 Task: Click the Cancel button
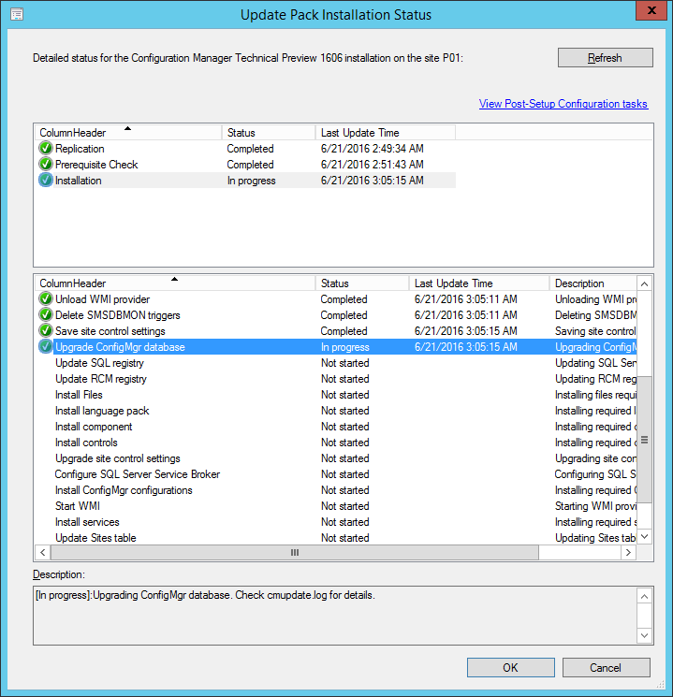tap(606, 667)
